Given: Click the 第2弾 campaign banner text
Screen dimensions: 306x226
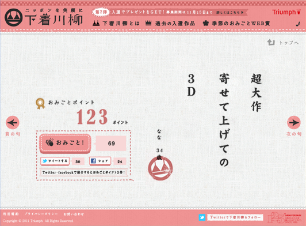Looking at the screenshot, I should [x=101, y=12].
